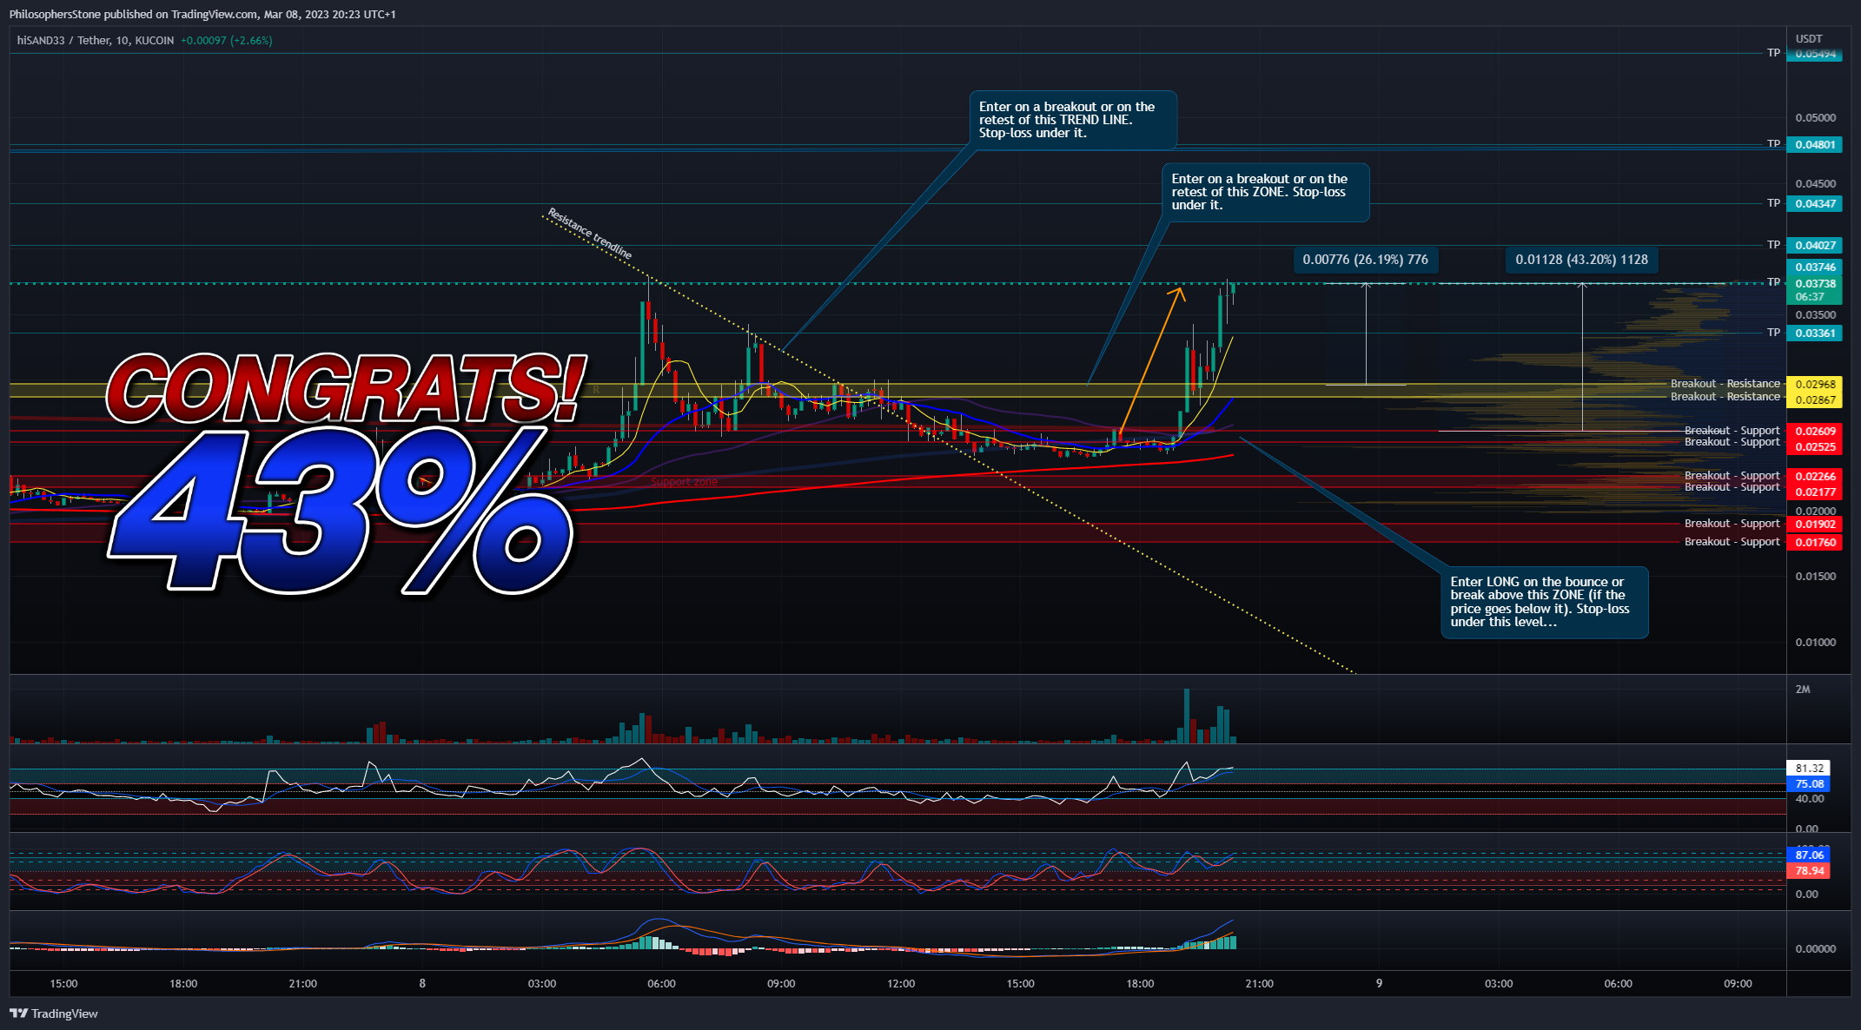The image size is (1861, 1030).
Task: Click 'Breakout - Support' label next to 0.01760
Action: pos(1732,542)
